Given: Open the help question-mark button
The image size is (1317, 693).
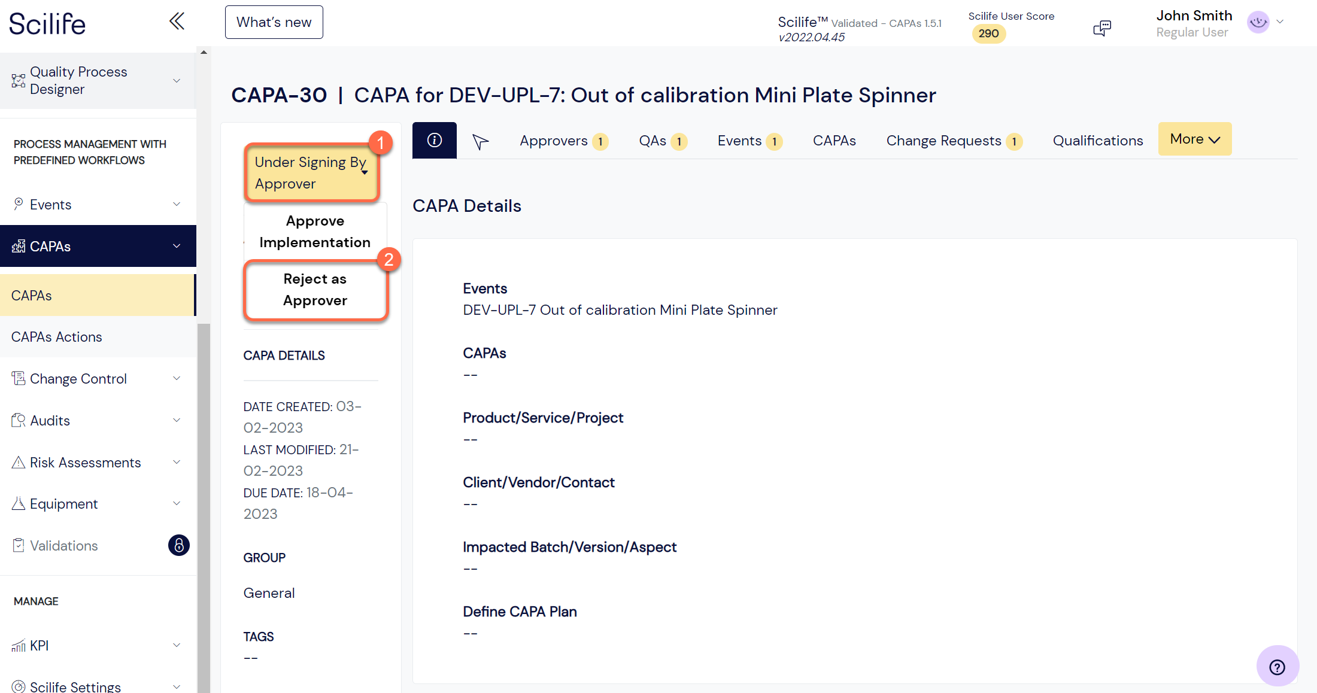Looking at the screenshot, I should (x=1277, y=667).
